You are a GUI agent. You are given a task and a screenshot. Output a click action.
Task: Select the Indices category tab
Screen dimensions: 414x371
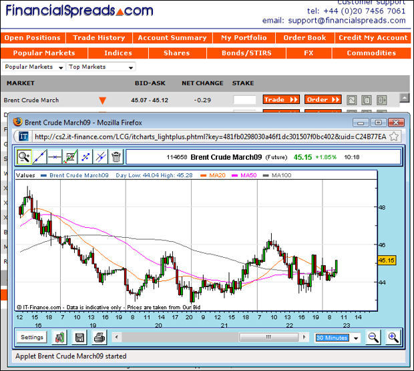118,53
